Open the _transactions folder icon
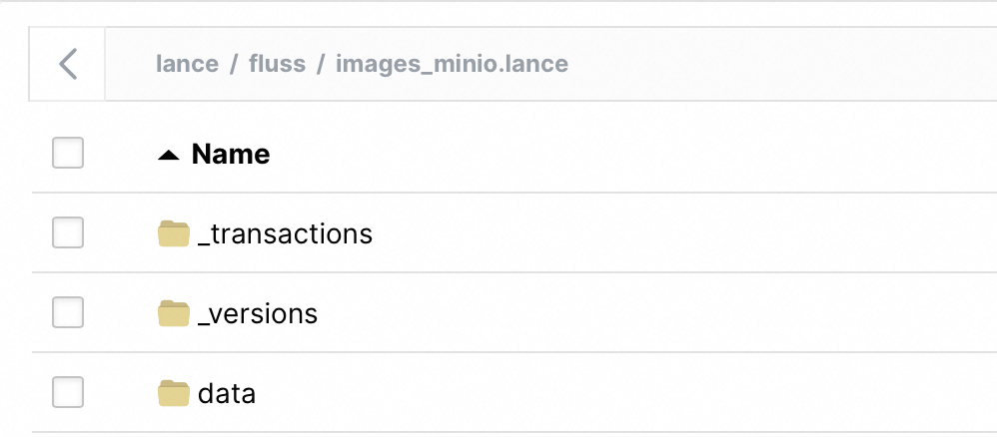Image resolution: width=997 pixels, height=437 pixels. 174,233
